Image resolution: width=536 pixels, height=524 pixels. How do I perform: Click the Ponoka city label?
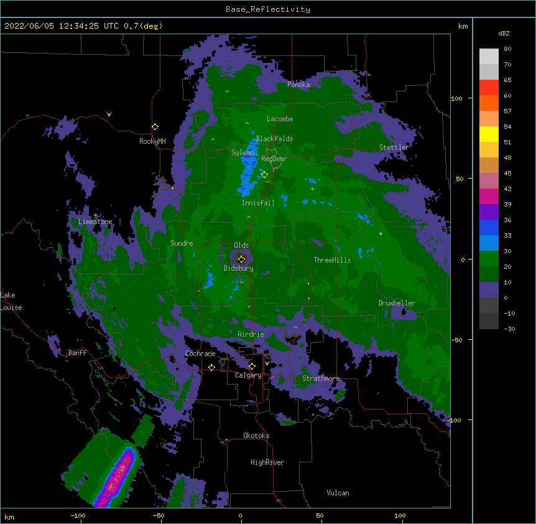(298, 85)
